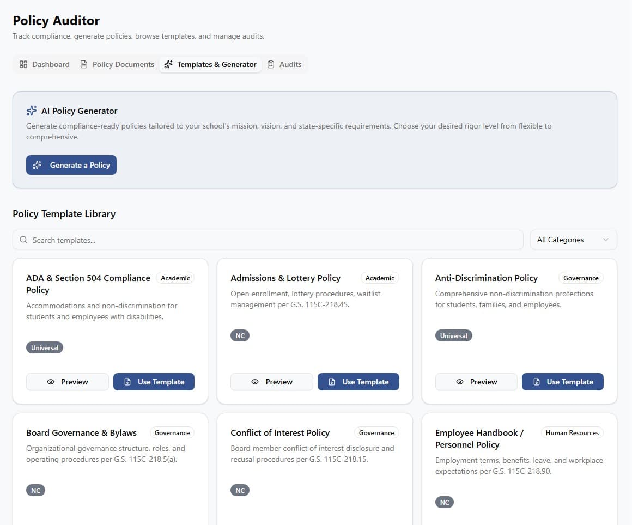Click NC badge on Employee Handbook card

point(445,503)
